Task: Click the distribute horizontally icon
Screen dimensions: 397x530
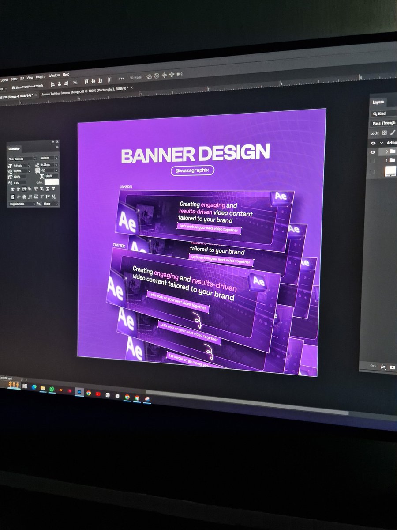Action: tap(109, 79)
